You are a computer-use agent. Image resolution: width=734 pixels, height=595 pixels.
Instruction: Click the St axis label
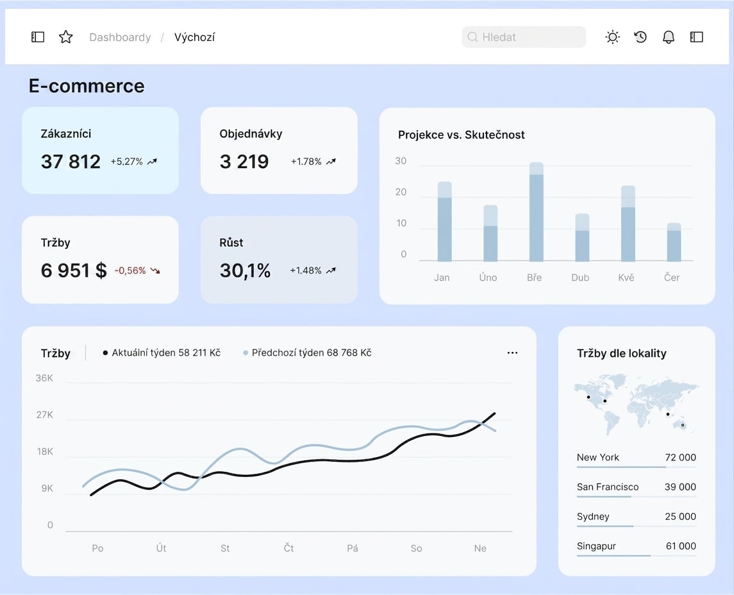pos(225,548)
